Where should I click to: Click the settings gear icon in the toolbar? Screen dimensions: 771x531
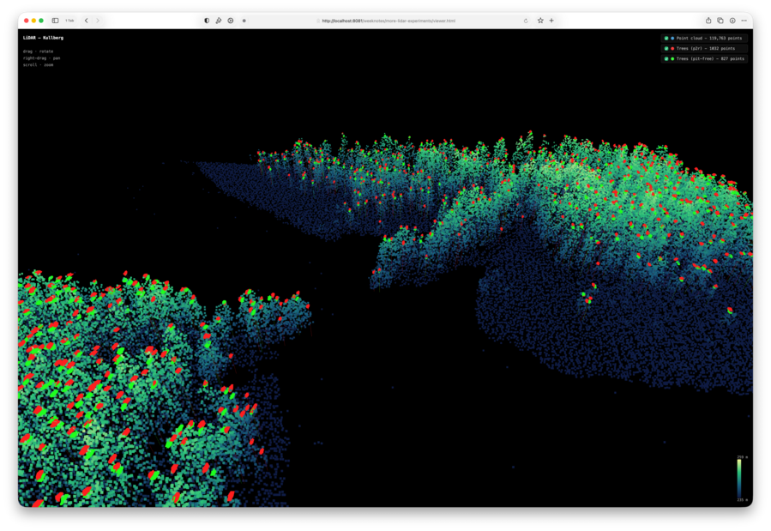coord(230,20)
